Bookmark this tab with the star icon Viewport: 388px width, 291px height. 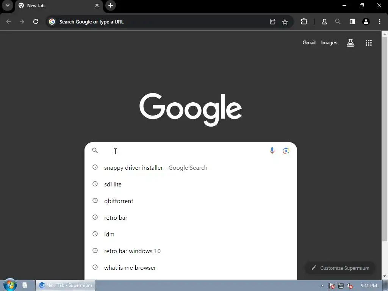(x=285, y=22)
